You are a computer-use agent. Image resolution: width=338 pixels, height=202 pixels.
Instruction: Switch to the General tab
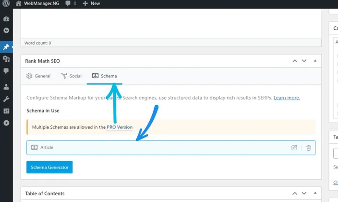click(x=38, y=76)
